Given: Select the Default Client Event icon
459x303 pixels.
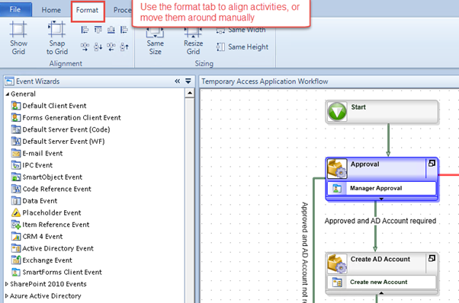Looking at the screenshot, I should click(x=16, y=106).
